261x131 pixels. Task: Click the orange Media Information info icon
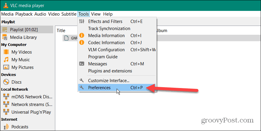pyautogui.click(x=82, y=36)
